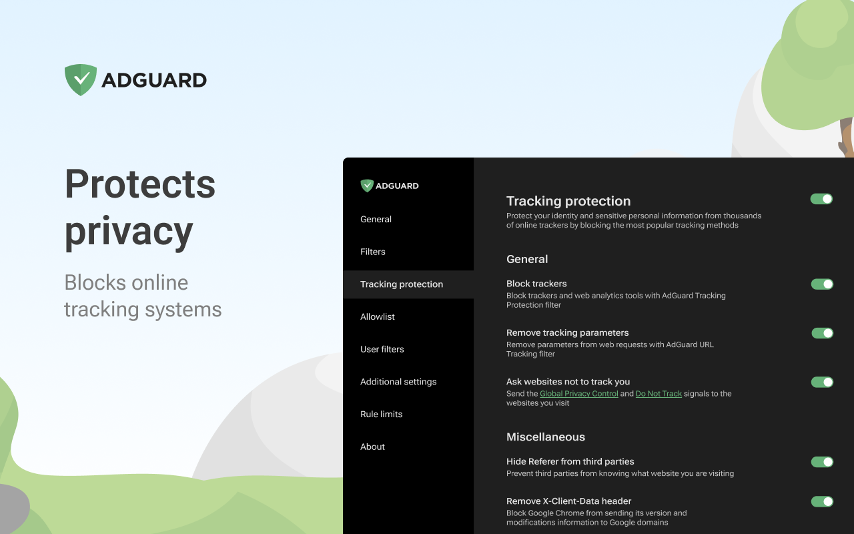Toggle the main Tracking protection switch
The image size is (854, 534).
tap(821, 199)
